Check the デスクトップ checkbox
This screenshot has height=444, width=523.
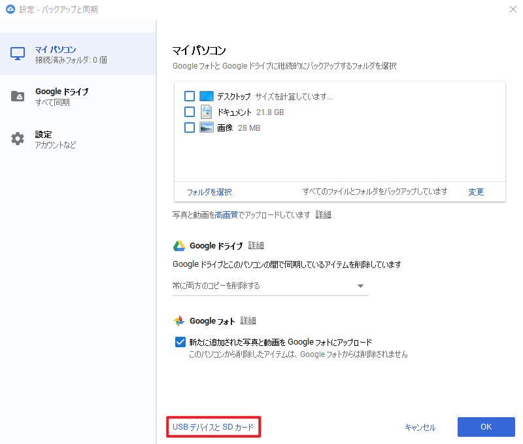click(x=190, y=96)
